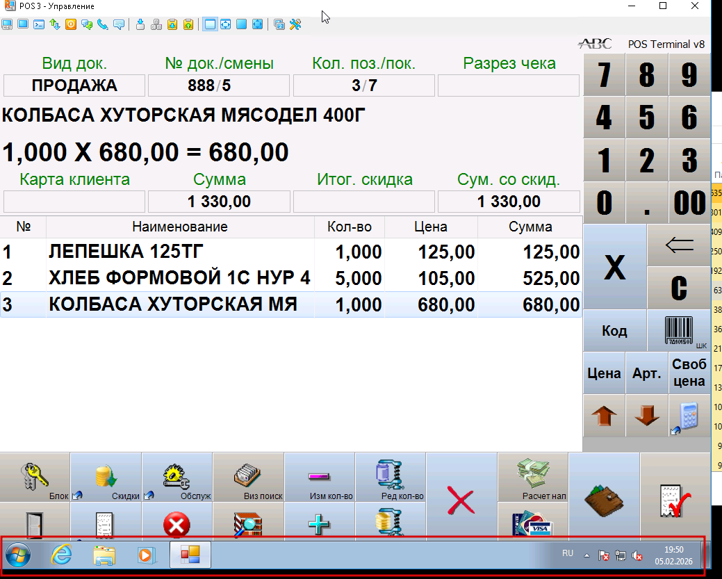Click the RU language indicator
The image size is (722, 579).
(x=568, y=553)
